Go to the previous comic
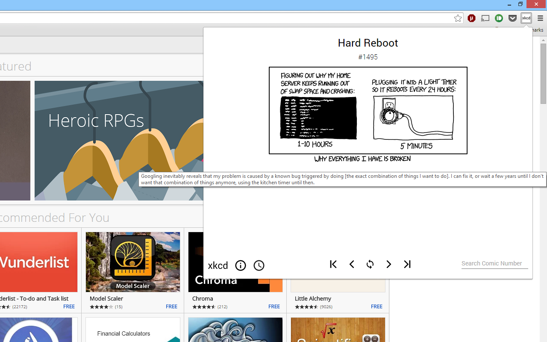Viewport: 547px width, 342px height. (x=352, y=265)
